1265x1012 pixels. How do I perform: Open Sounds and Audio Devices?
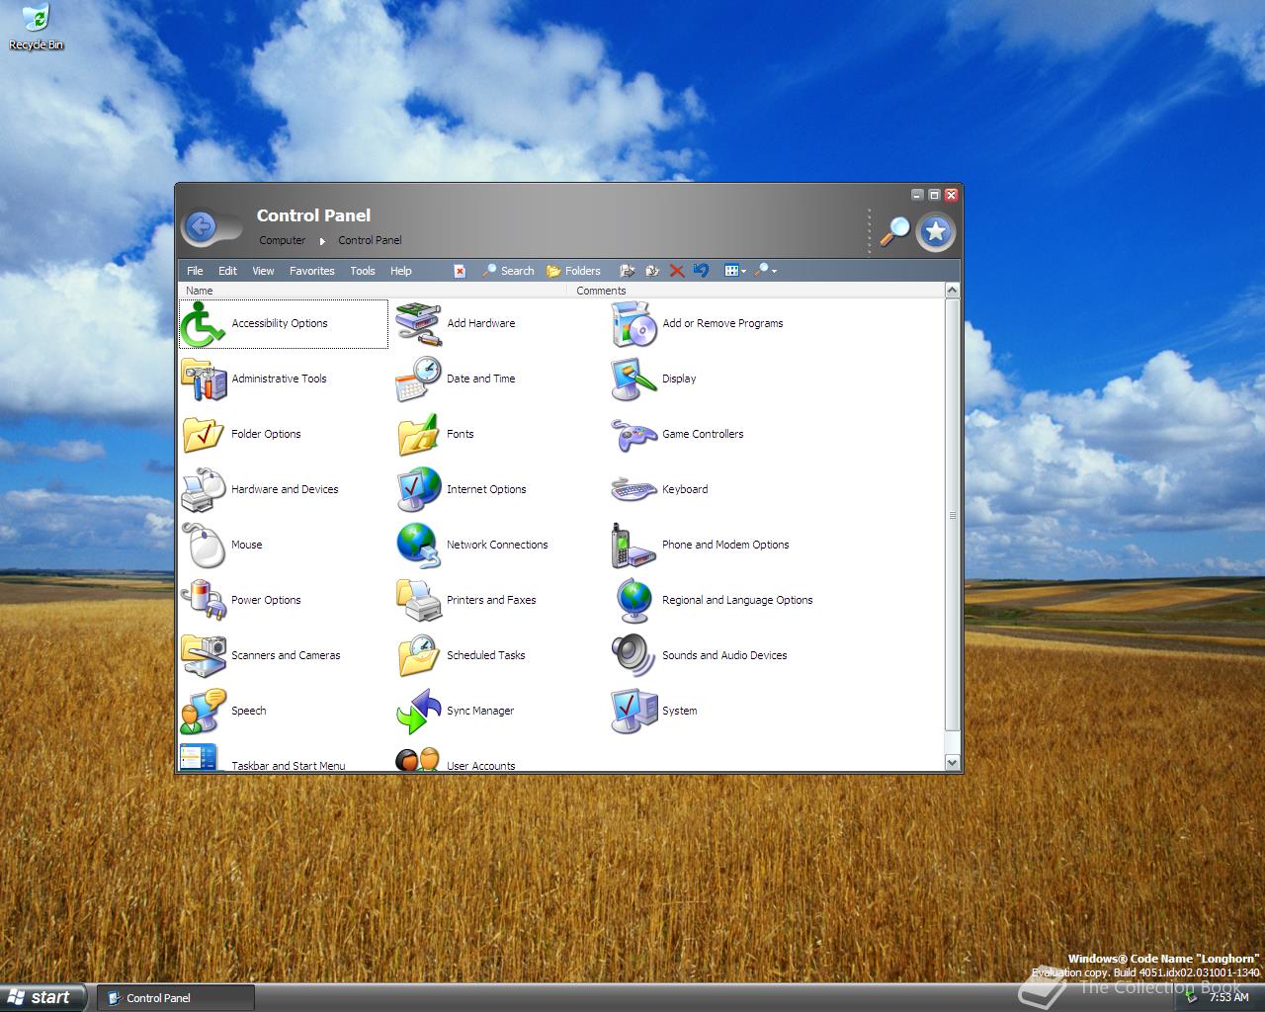(700, 655)
